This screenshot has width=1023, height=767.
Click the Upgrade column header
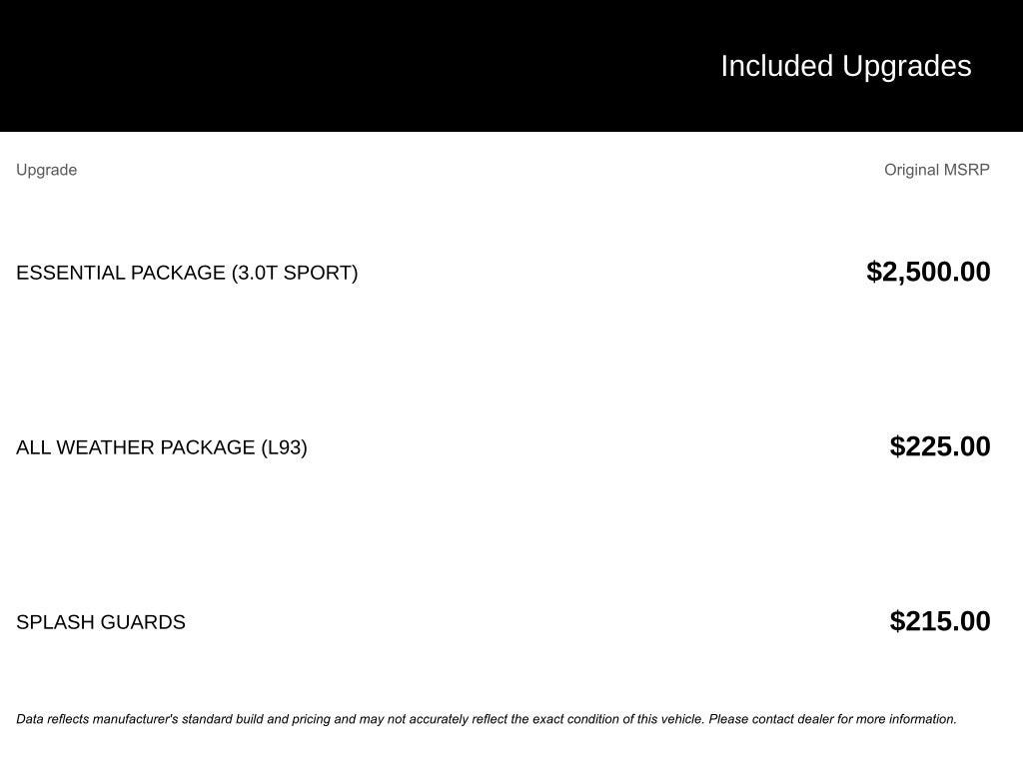point(46,170)
